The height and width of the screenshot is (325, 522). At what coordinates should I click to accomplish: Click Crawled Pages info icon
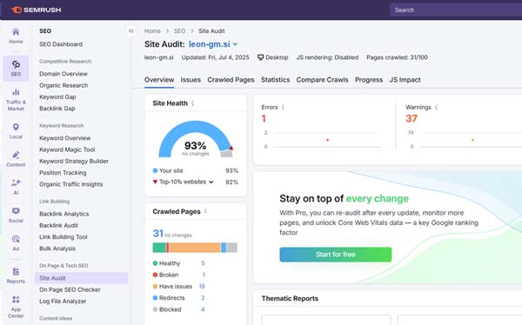pyautogui.click(x=205, y=211)
